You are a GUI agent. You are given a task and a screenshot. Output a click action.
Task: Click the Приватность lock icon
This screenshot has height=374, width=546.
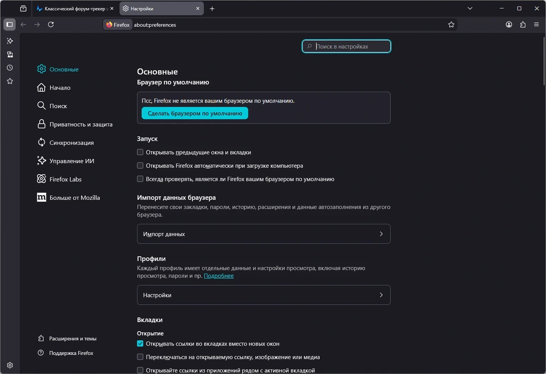click(x=41, y=124)
